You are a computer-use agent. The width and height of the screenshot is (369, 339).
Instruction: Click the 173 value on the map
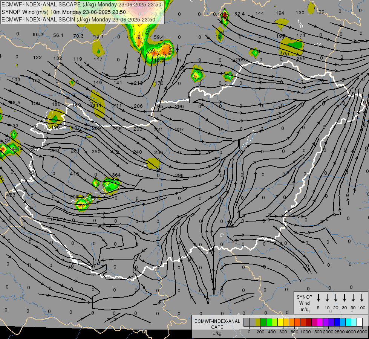301,35
